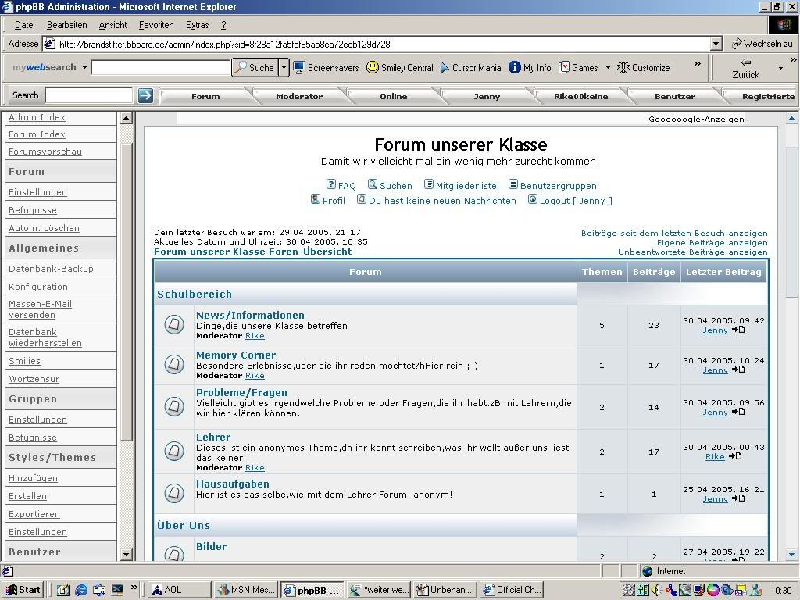Image resolution: width=800 pixels, height=600 pixels.
Task: Open the Memory Corner forum link
Action: point(236,355)
